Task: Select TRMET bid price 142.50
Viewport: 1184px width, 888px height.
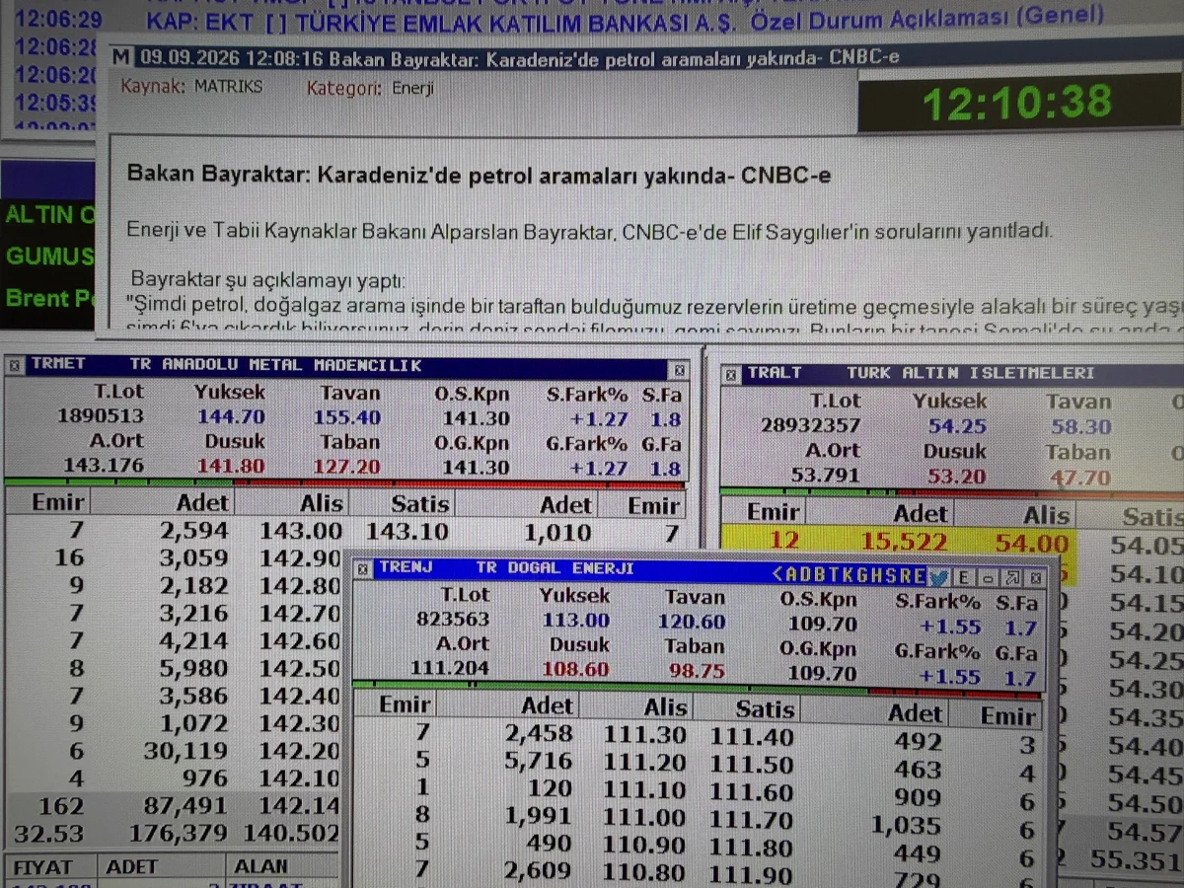Action: 301,668
